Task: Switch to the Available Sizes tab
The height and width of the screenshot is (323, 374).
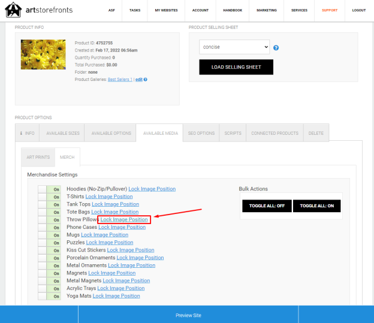Action: click(x=63, y=133)
